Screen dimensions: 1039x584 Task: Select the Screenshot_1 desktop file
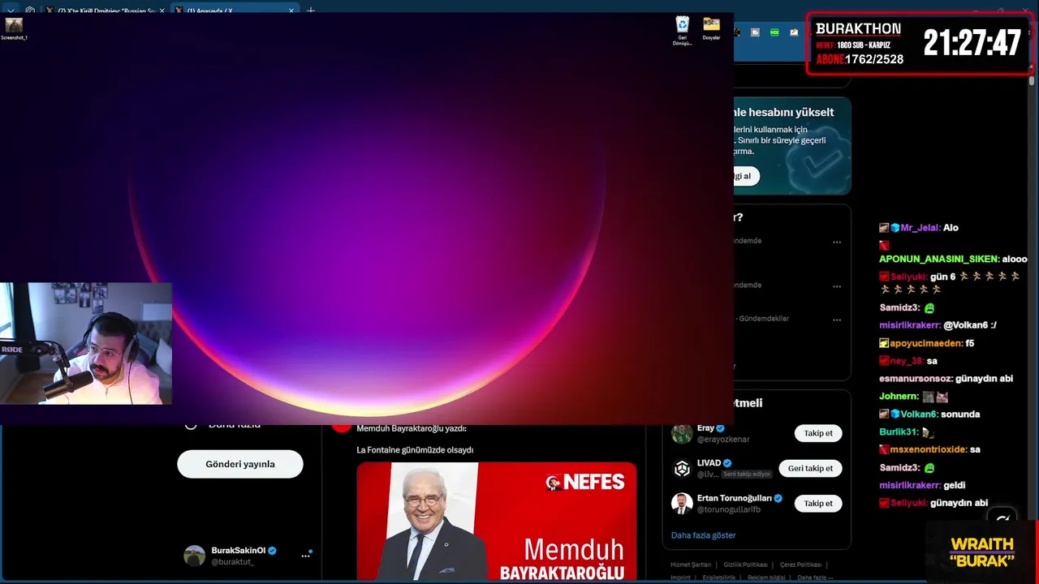pos(14,29)
